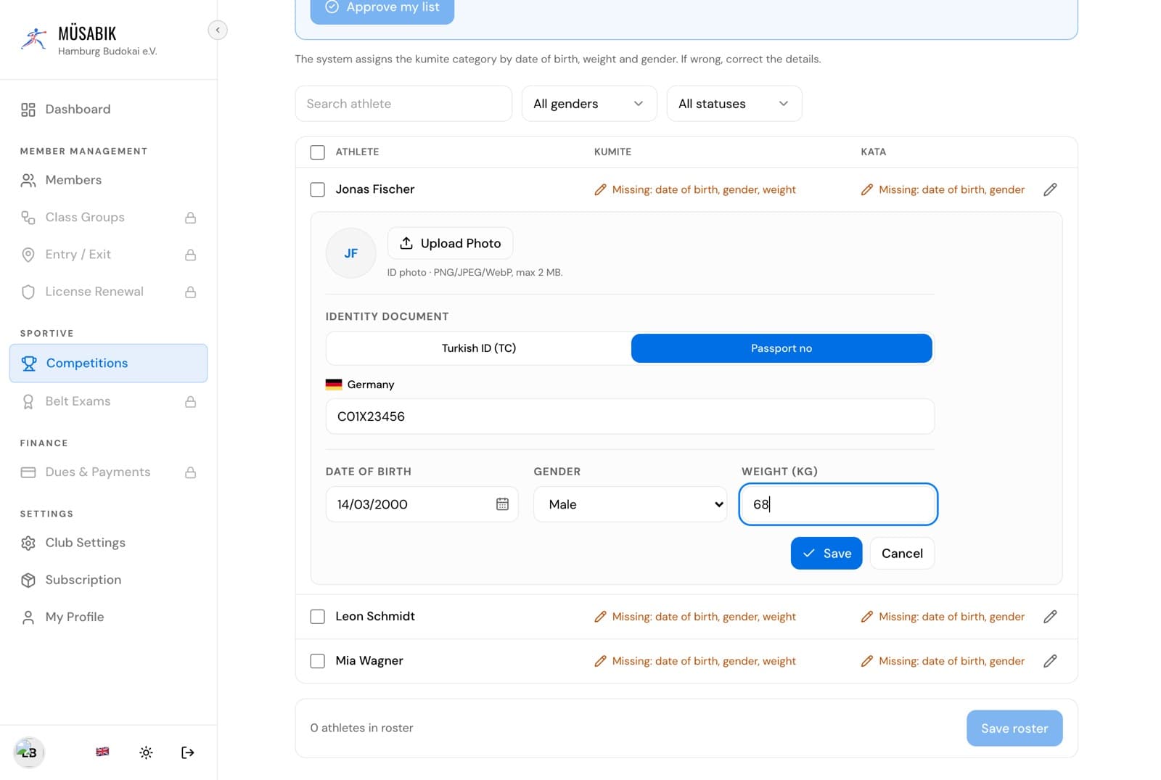This screenshot has width=1161, height=780.
Task: Select Competitions in sidebar
Action: (108, 363)
